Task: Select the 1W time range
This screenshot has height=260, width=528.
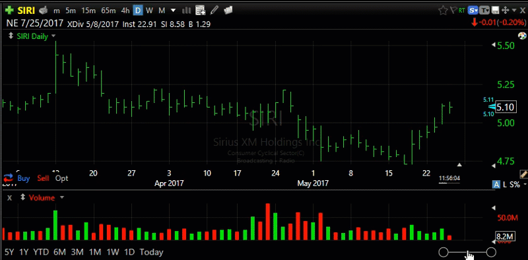Action: [112, 252]
